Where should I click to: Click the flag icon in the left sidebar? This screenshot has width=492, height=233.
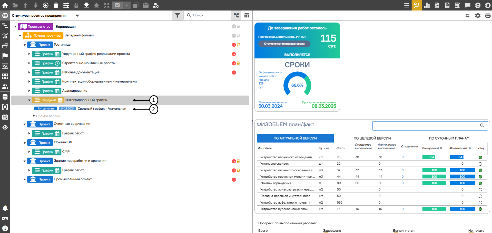pos(5,56)
